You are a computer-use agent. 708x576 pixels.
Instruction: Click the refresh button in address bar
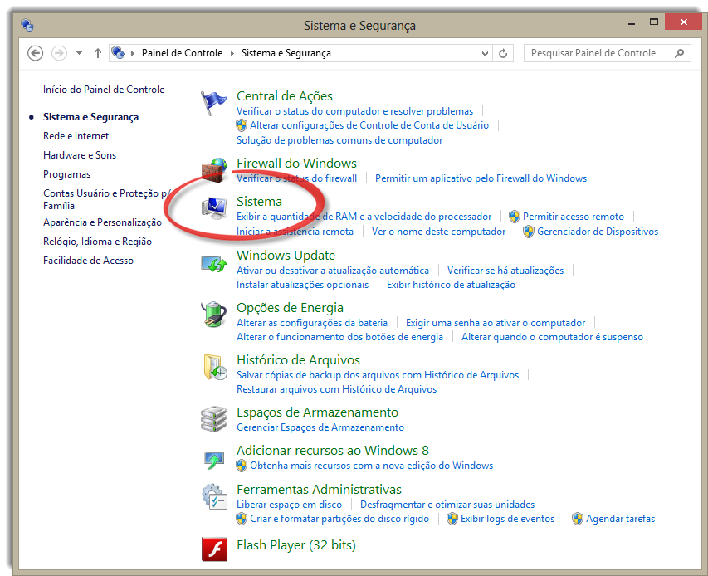coord(503,54)
